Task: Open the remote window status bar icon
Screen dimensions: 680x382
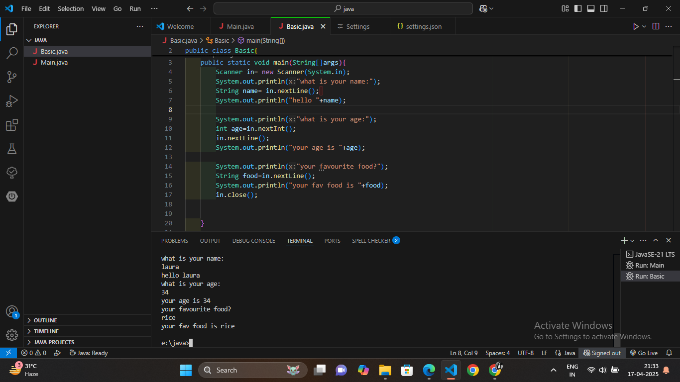Action: click(8, 353)
